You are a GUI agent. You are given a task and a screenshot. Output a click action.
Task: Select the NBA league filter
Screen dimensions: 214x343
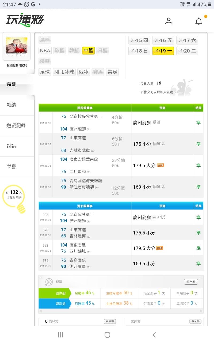coord(45,50)
